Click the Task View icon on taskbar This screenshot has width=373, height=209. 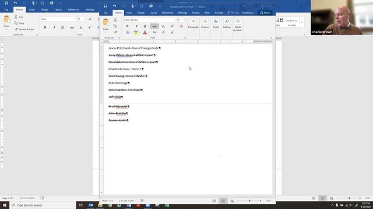pyautogui.click(x=80, y=205)
